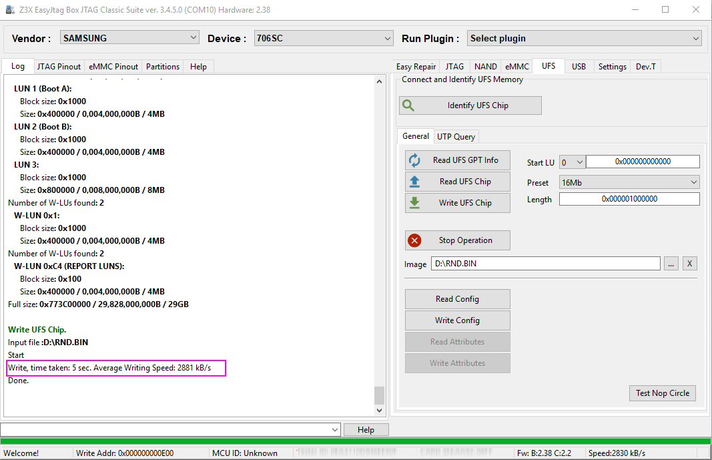Open the eMMC tab
The width and height of the screenshot is (712, 460).
click(x=516, y=67)
